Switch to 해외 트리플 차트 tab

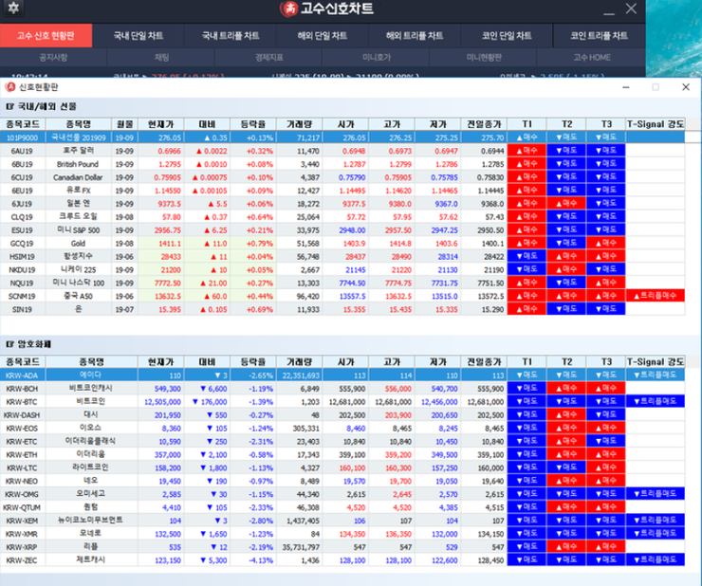coord(415,36)
